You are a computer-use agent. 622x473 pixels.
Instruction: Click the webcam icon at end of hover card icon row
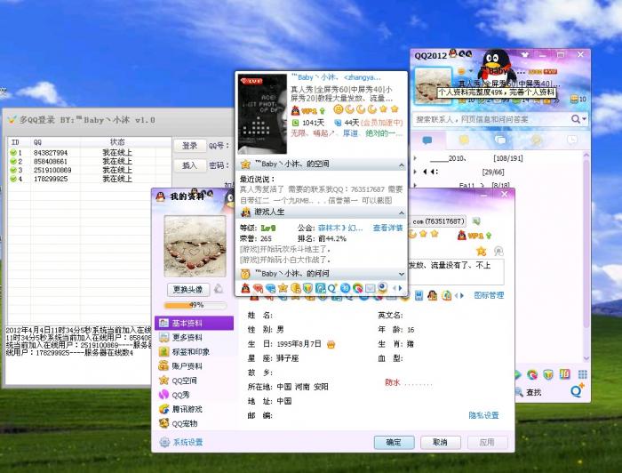pos(382,287)
